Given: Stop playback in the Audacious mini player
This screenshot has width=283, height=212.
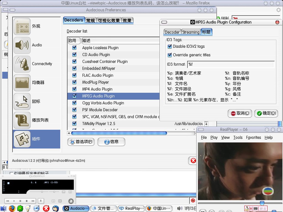Looking at the screenshot, I should click(27, 201).
